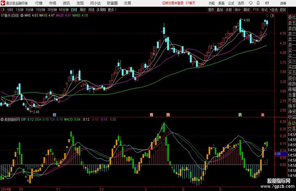Open the 资讯 menu
This screenshot has height=191, width=296.
66,3
